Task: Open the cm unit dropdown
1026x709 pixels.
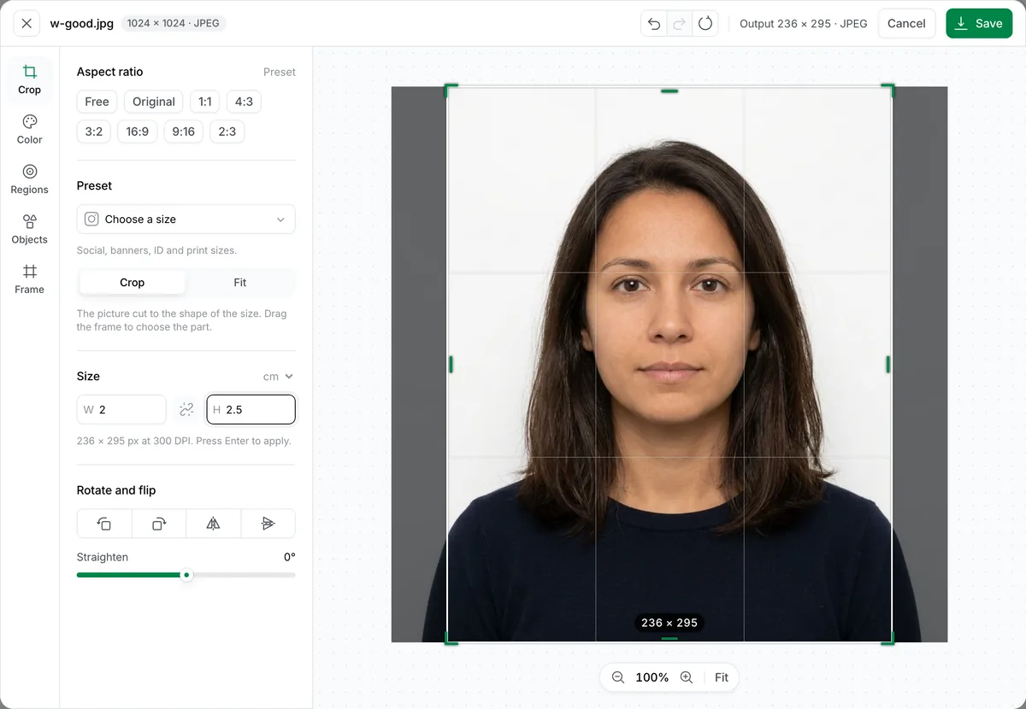Action: click(278, 377)
